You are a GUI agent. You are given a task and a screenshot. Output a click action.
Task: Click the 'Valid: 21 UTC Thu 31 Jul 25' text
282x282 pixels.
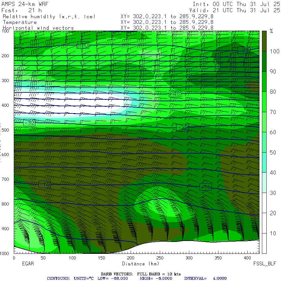point(234,10)
